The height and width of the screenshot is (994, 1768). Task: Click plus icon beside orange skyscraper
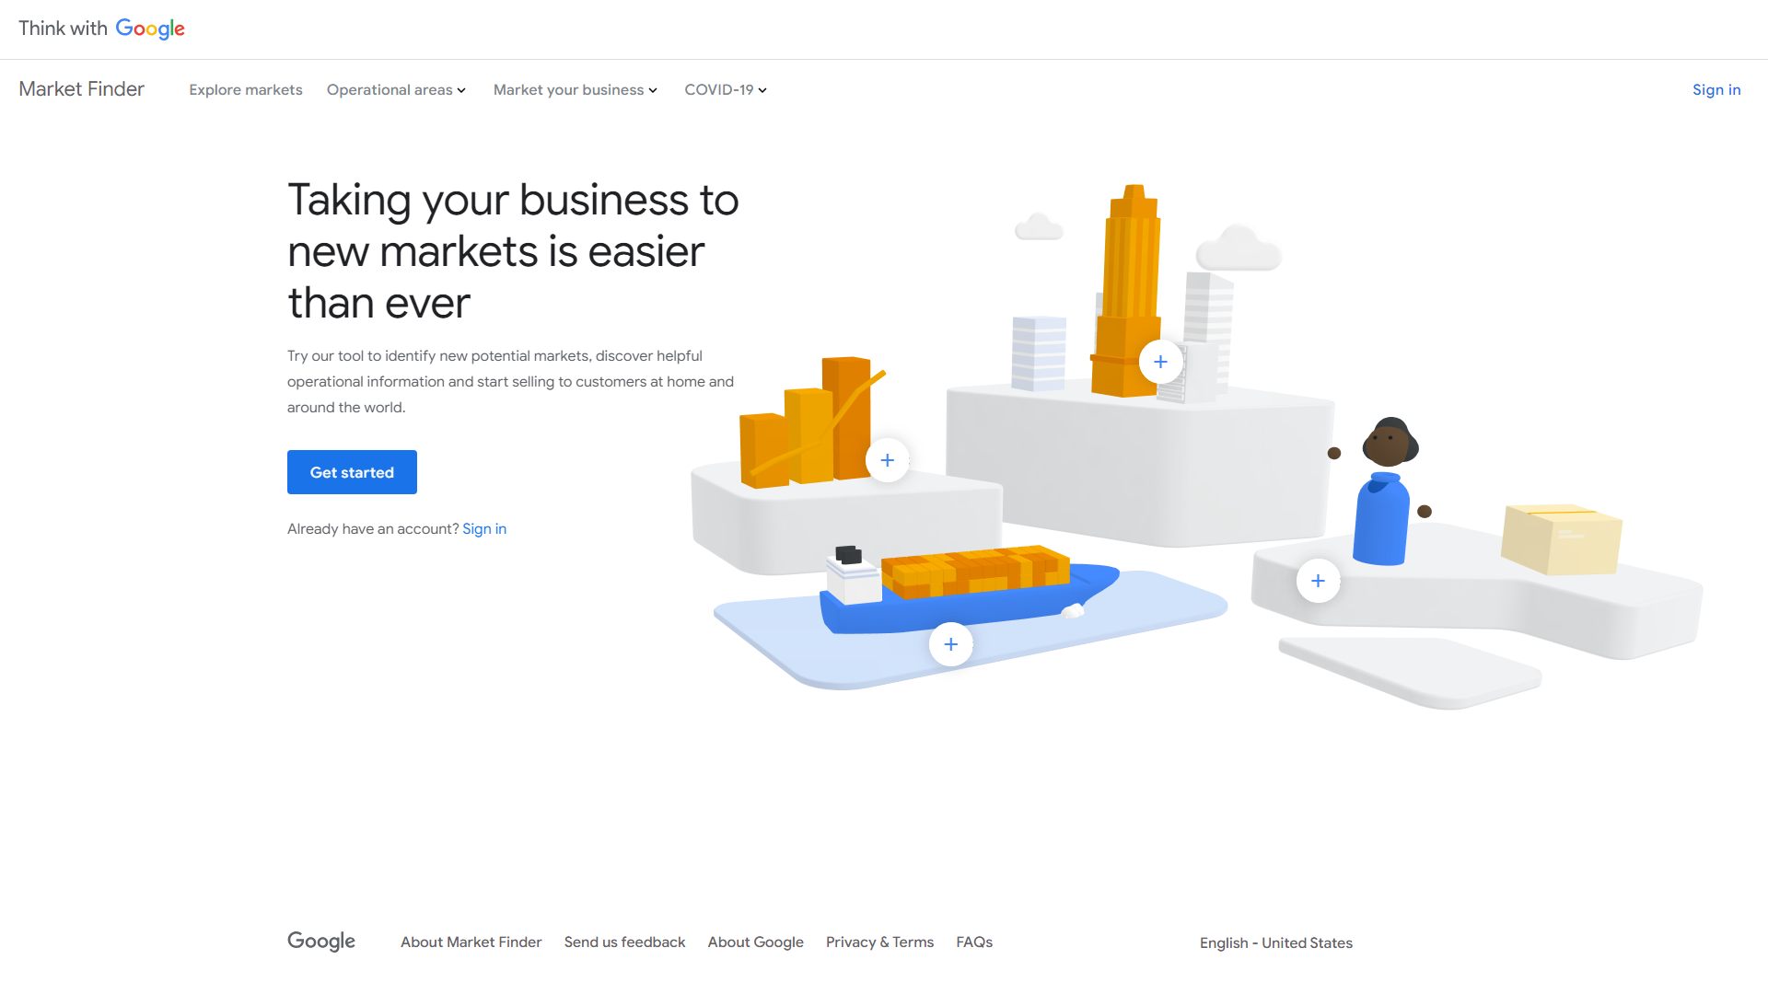point(1160,362)
